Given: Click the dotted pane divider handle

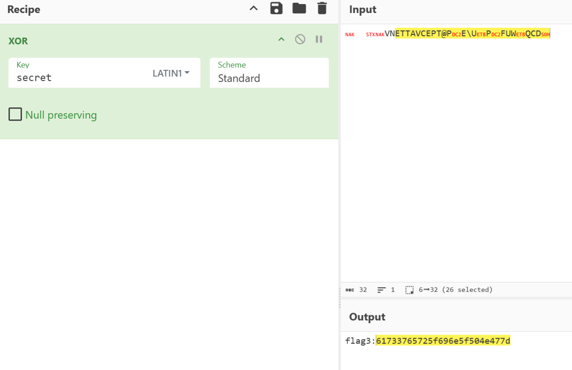Looking at the screenshot, I should [x=339, y=298].
